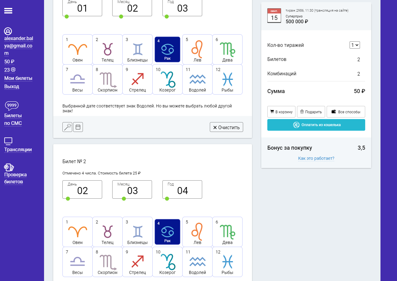The width and height of the screenshot is (397, 281).
Task: Open the hamburger menu
Action: [x=8, y=11]
